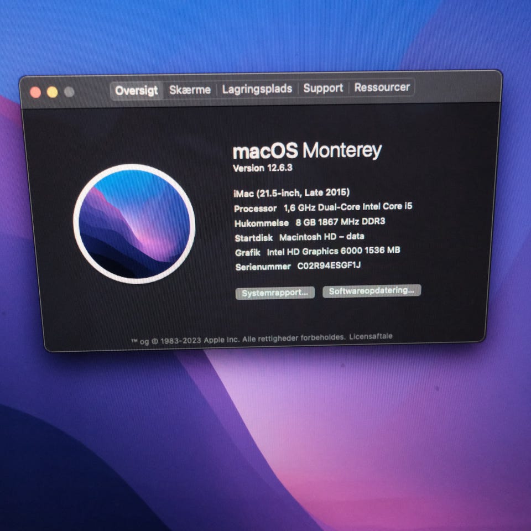Select the serial number C02R94ESGF1J
Viewport: 531px width, 531px height.
329,265
